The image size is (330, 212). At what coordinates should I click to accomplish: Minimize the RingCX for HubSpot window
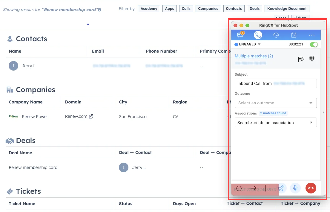241,25
